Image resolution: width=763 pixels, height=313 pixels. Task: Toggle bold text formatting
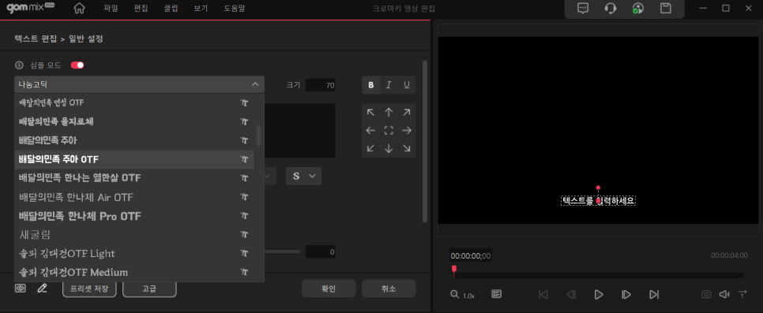click(370, 85)
